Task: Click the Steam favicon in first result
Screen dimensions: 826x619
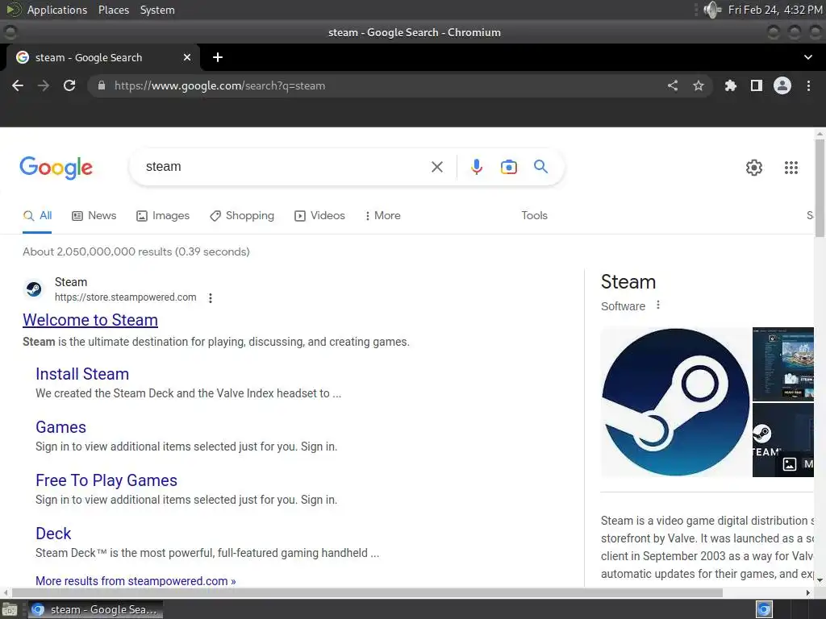Action: coord(34,289)
